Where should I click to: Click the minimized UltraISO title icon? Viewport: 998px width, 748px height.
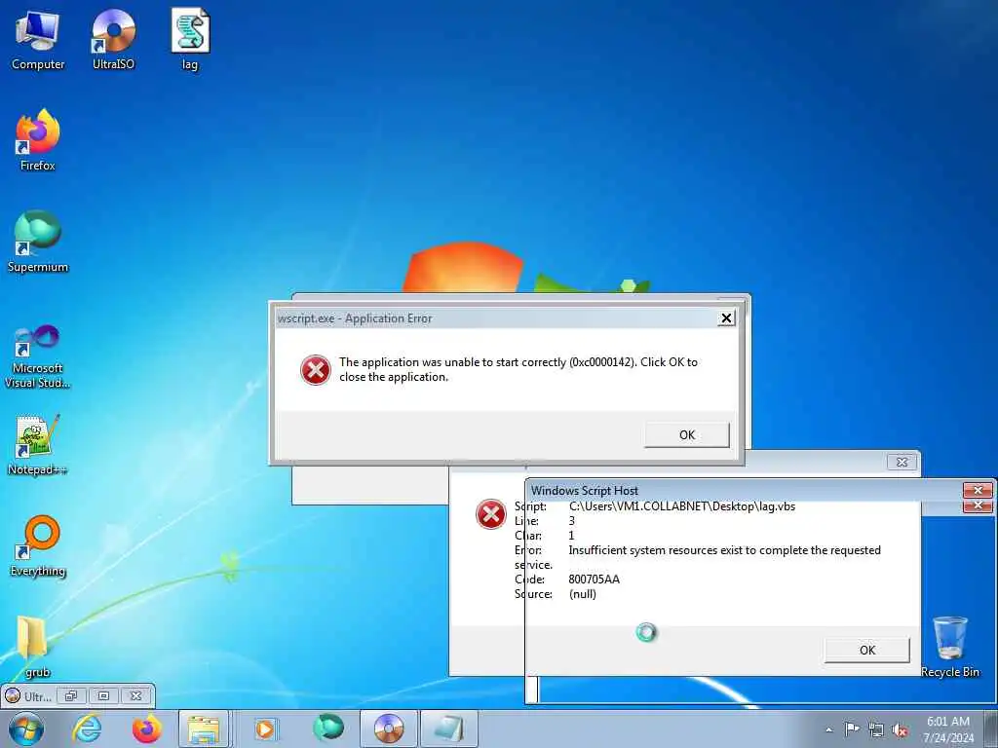[13, 695]
